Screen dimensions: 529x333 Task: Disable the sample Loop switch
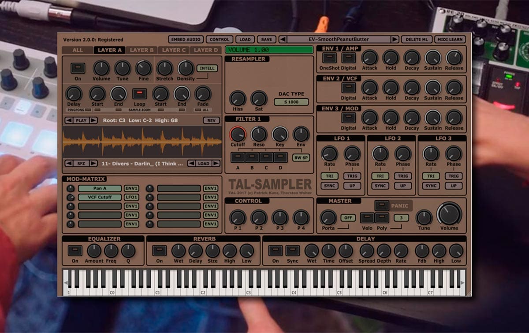pyautogui.click(x=139, y=93)
